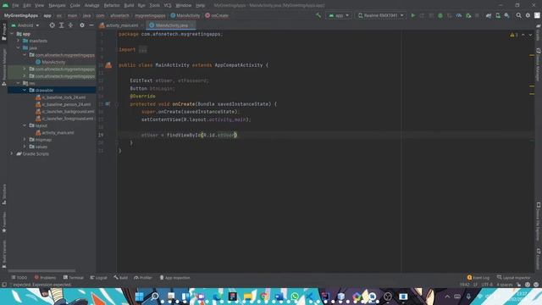
Task: Collapse the java folder
Action: coord(19,47)
